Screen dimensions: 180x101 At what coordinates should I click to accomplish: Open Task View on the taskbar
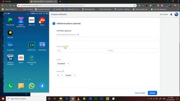(x=55, y=98)
